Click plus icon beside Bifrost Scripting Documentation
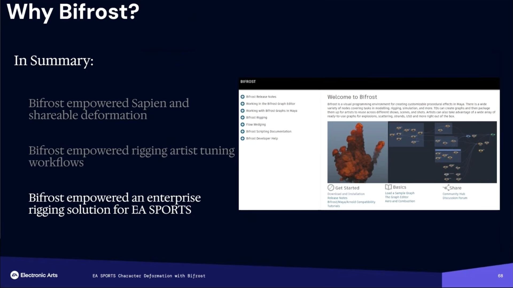513x288 pixels. tap(242, 131)
